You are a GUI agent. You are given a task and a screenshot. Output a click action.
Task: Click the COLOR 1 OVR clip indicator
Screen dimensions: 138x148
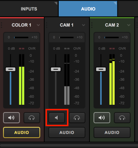pos(21,49)
